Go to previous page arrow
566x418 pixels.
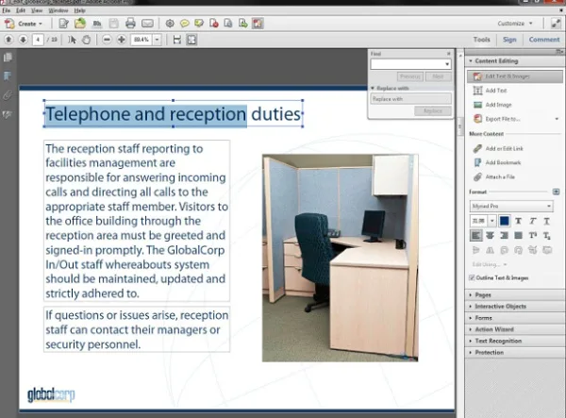click(9, 40)
